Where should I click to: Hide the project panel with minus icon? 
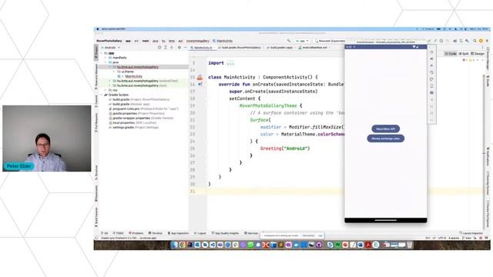(185, 48)
